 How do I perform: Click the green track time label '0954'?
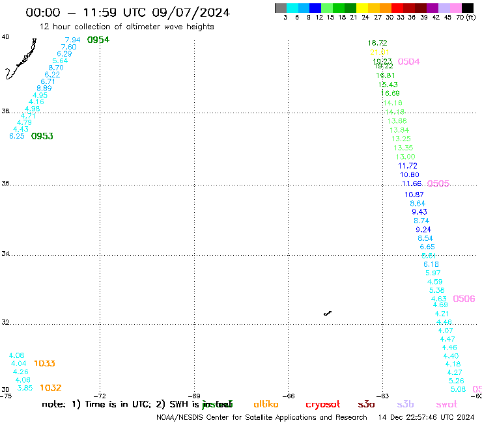(98, 40)
